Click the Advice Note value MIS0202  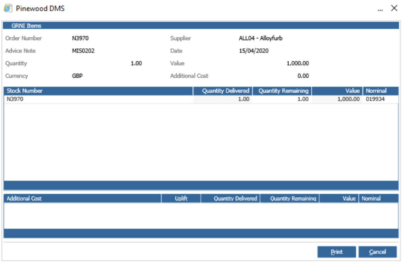tap(83, 51)
